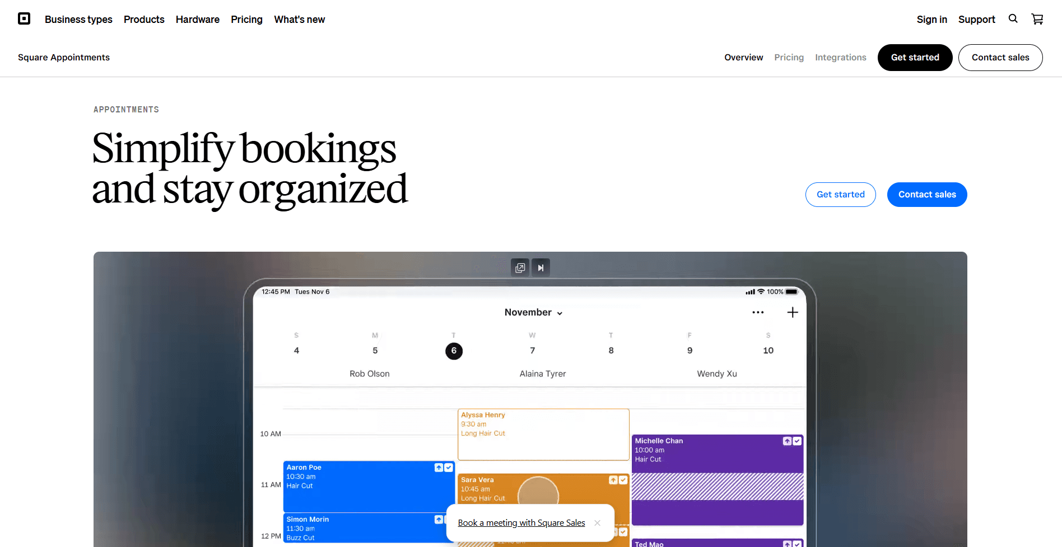Select the highlighted date 6

tap(454, 351)
